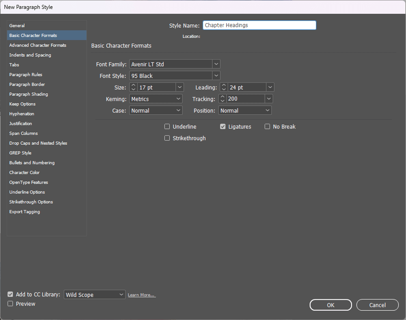Select Paragraph Rules in sidebar
406x320 pixels.
pyautogui.click(x=47, y=75)
